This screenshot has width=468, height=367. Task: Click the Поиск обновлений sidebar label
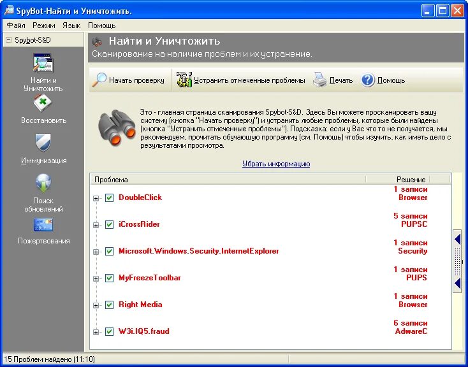[43, 205]
